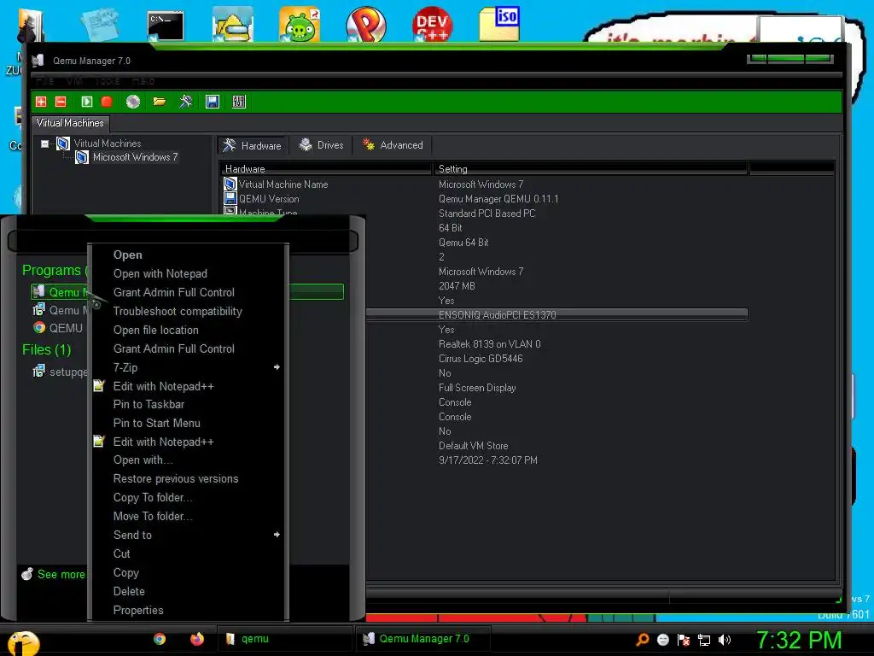Switch to the Drives tab
The width and height of the screenshot is (874, 656).
322,145
